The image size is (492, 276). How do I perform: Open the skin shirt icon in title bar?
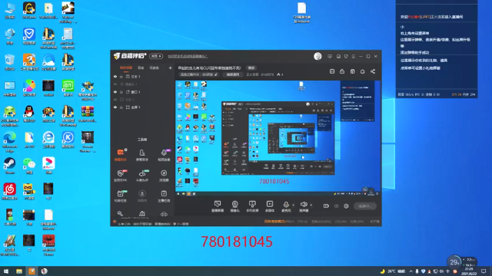[x=346, y=56]
